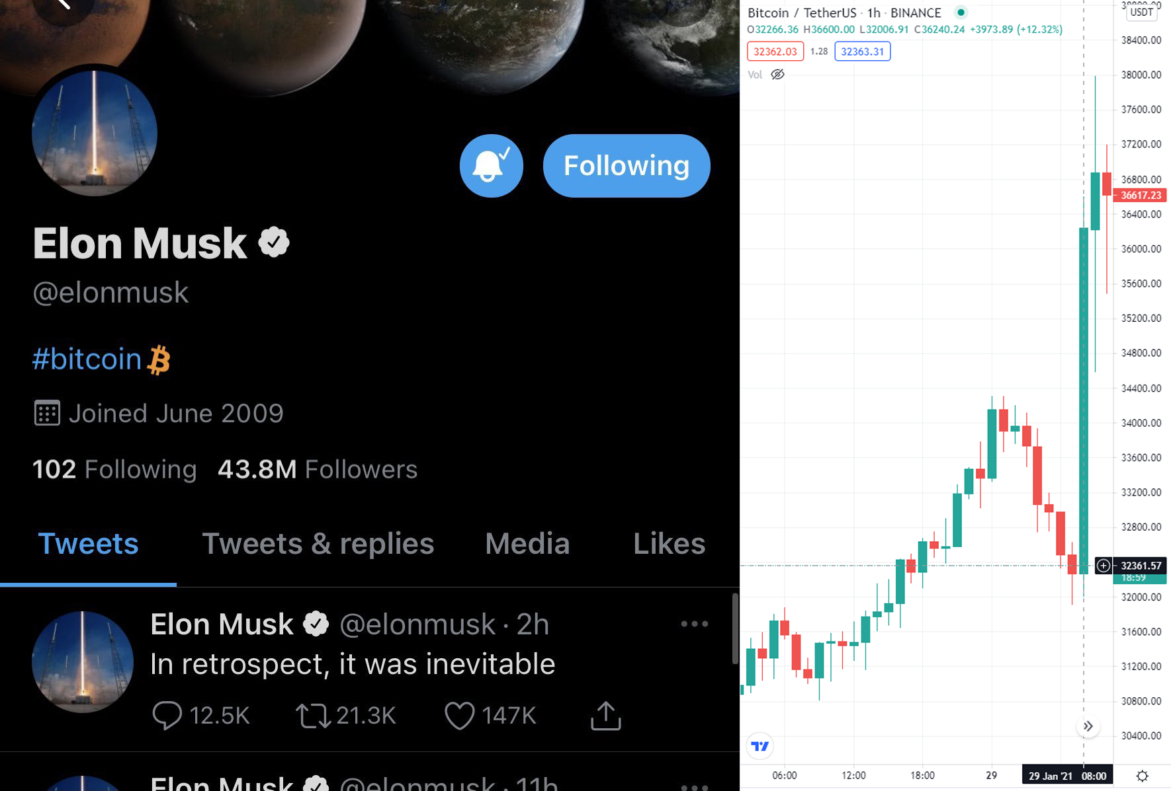Toggle the Following button to unfollow
The height and width of the screenshot is (791, 1171).
click(626, 166)
